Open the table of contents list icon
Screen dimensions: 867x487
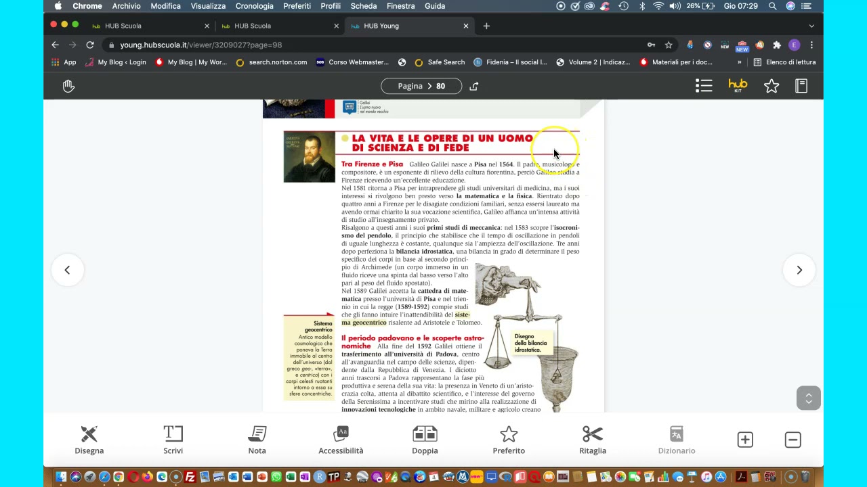coord(704,86)
